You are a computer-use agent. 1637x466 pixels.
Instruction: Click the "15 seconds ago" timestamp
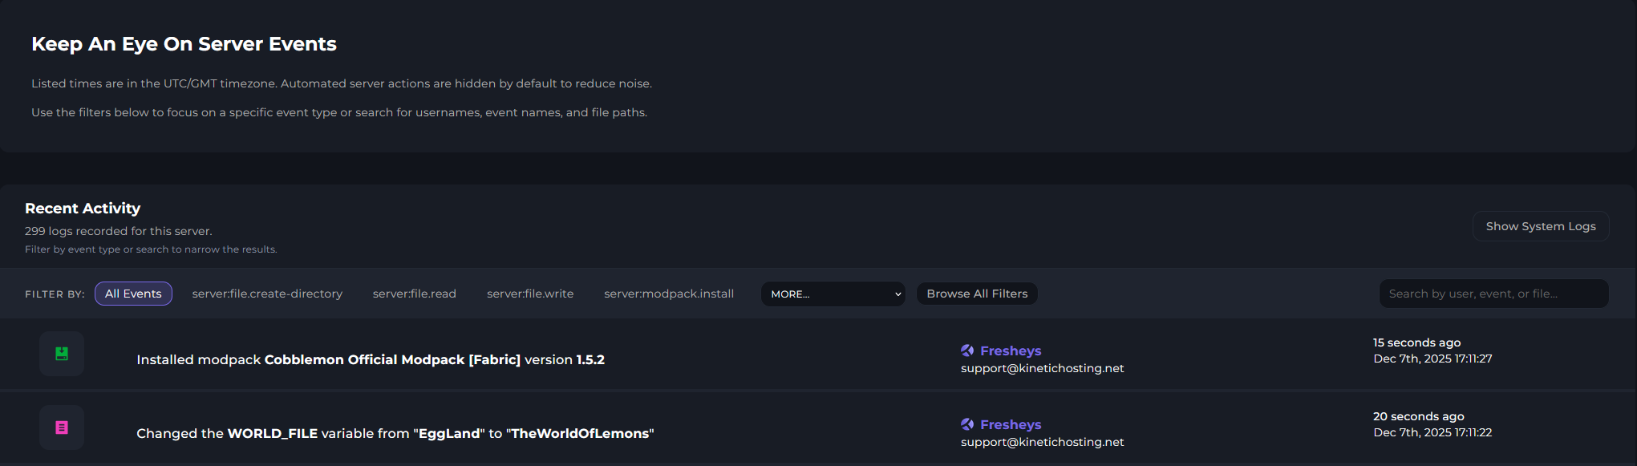click(x=1416, y=342)
